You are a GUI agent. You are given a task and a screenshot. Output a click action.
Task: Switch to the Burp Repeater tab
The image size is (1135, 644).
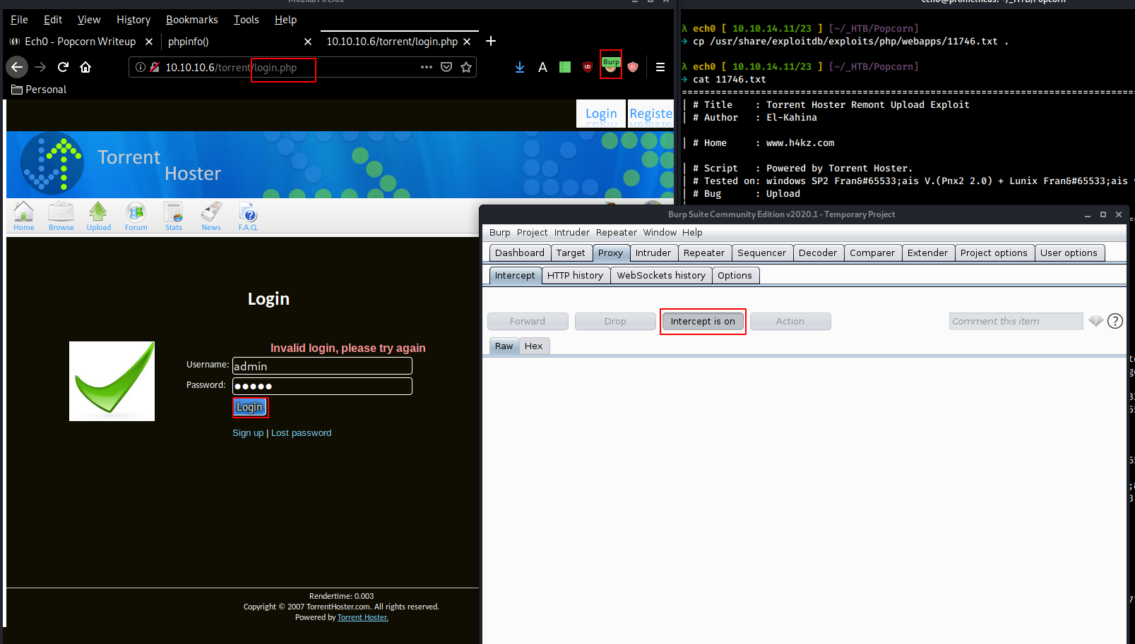point(704,253)
